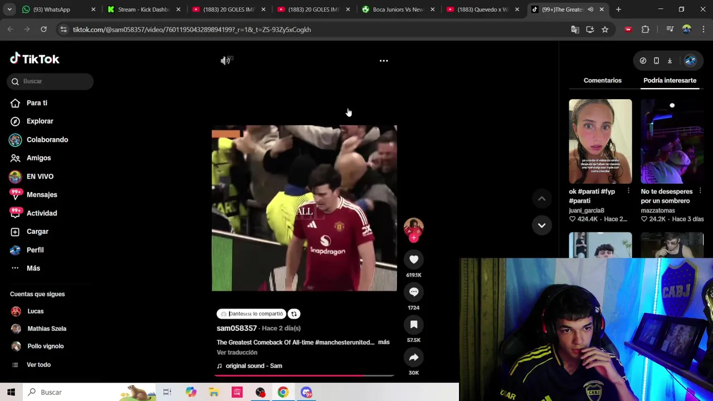Viewport: 713px width, 401px height.
Task: Share the video with the arrow icon
Action: (x=414, y=358)
